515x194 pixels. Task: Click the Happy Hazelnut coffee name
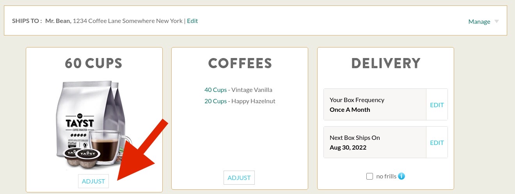pos(253,101)
